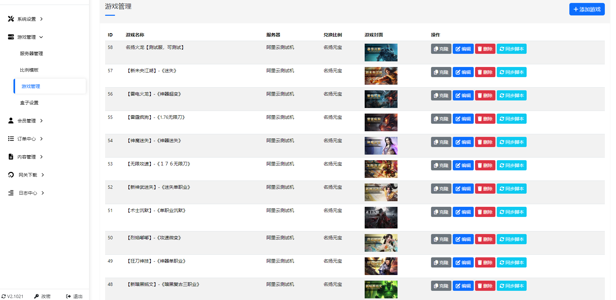The height and width of the screenshot is (300, 616).
Task: Collapse the 游戏管理 sidebar section
Action: pos(41,37)
